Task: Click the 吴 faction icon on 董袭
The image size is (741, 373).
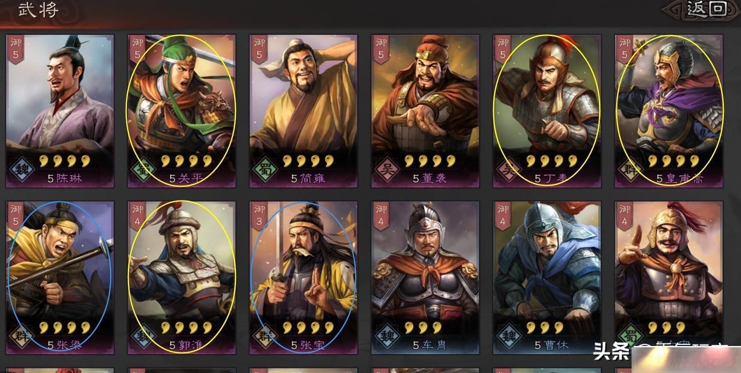Action: tap(388, 170)
